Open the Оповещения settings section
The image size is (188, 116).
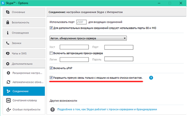24,33
